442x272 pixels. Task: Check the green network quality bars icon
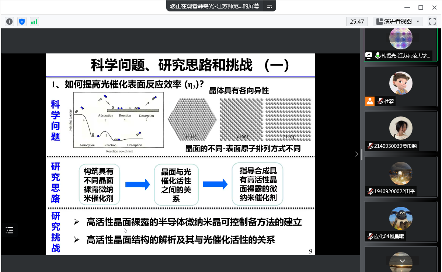34,22
